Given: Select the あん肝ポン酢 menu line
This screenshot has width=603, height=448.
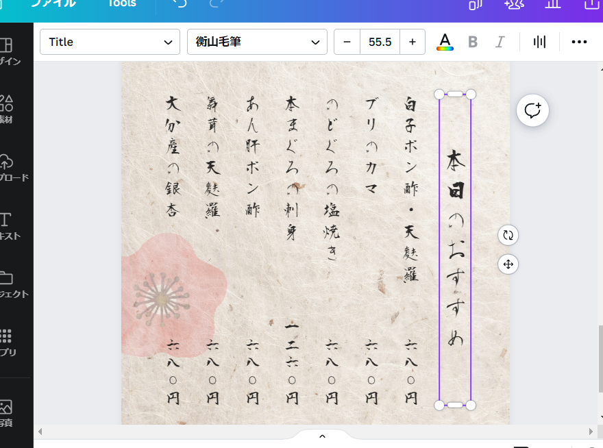Looking at the screenshot, I should tap(252, 157).
